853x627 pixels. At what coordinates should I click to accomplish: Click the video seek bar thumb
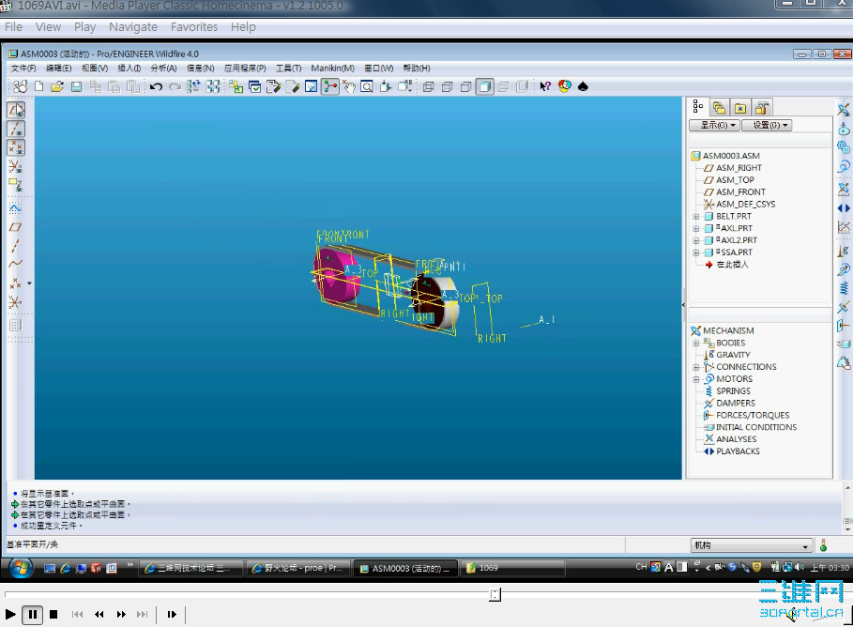coord(495,594)
